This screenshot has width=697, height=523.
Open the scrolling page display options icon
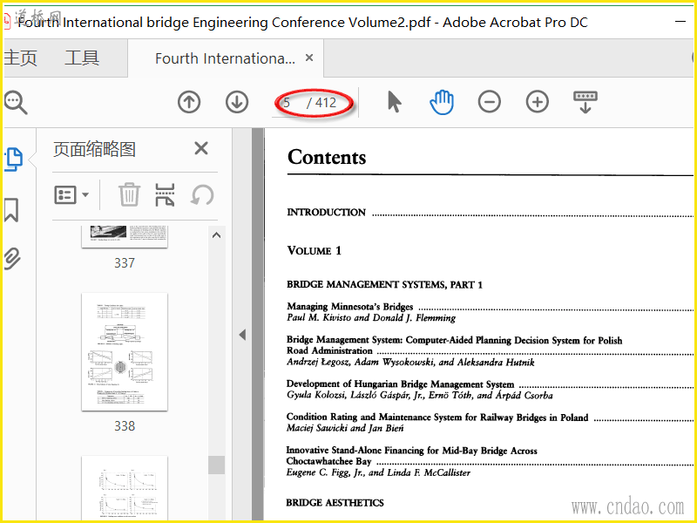[585, 102]
